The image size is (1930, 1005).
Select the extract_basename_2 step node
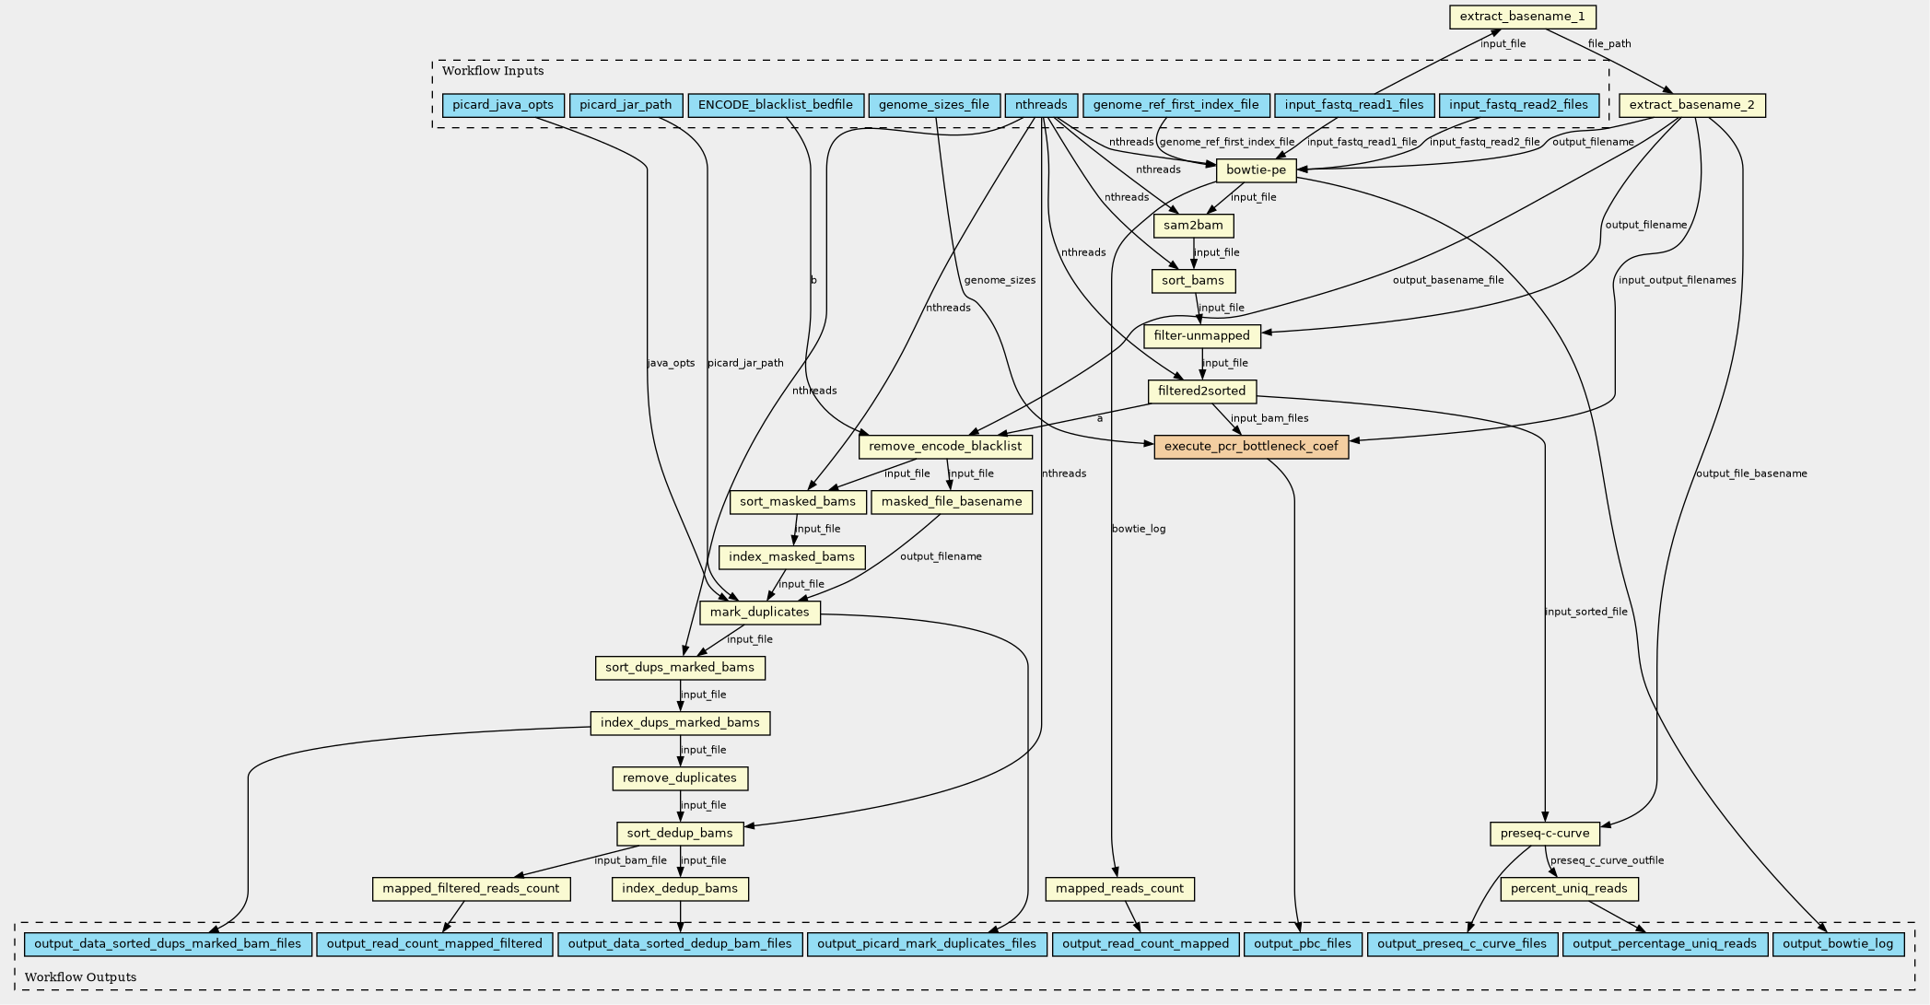[1691, 105]
